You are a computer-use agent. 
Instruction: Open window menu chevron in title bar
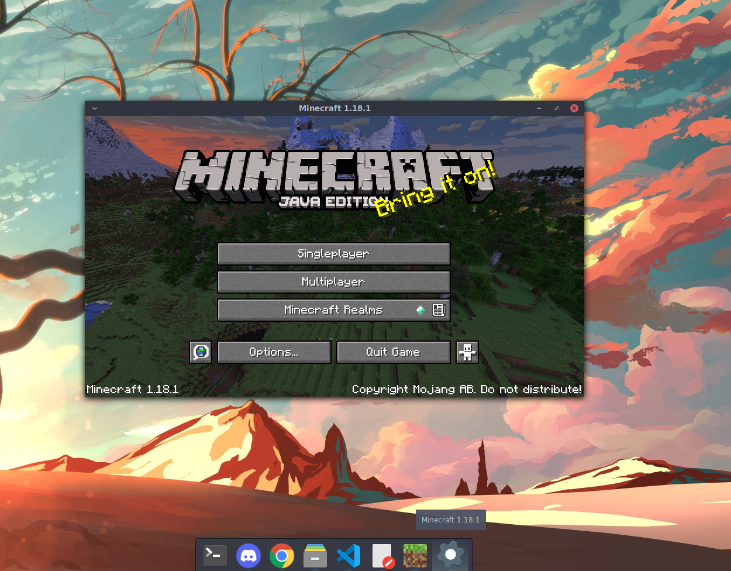[95, 108]
